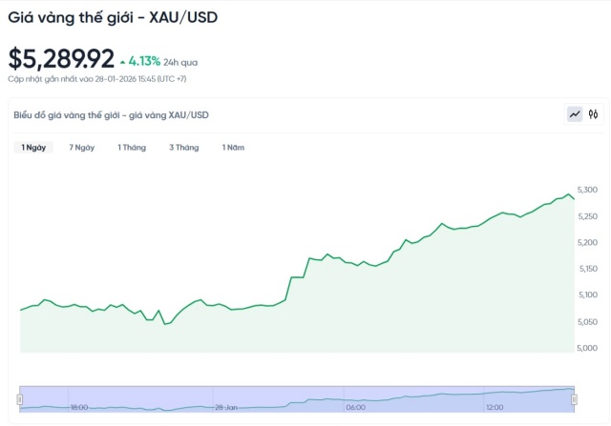
Task: Switch to line chart view
Action: [575, 114]
